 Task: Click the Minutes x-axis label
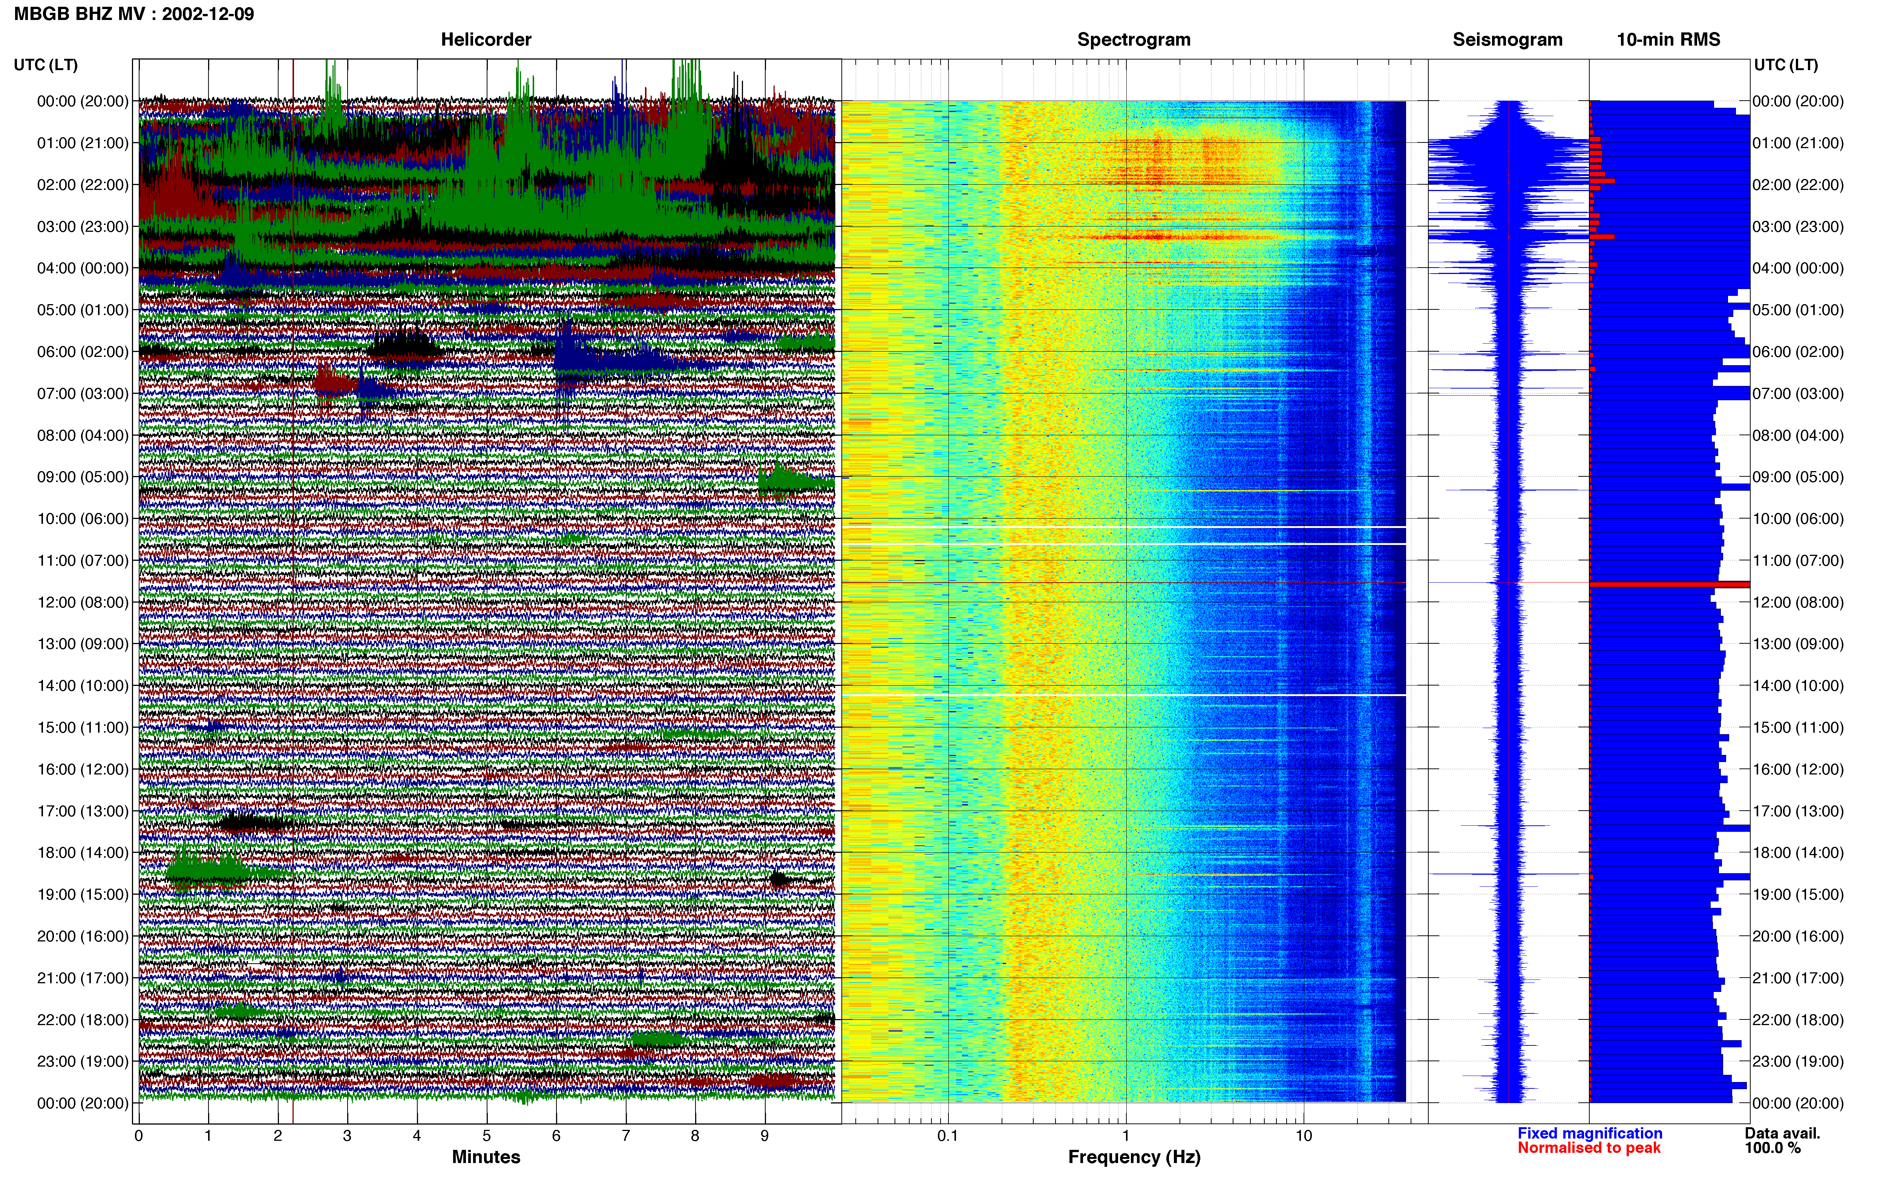coord(486,1156)
